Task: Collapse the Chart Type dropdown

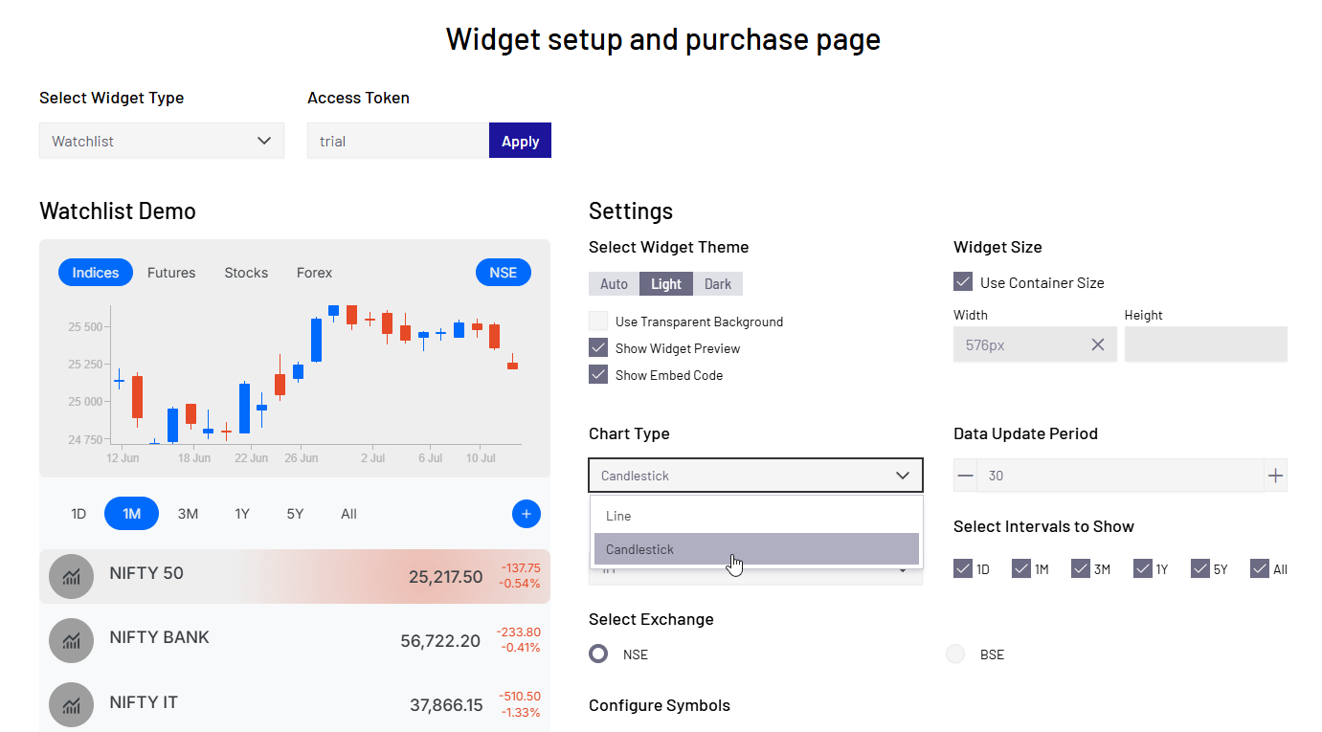Action: click(755, 476)
